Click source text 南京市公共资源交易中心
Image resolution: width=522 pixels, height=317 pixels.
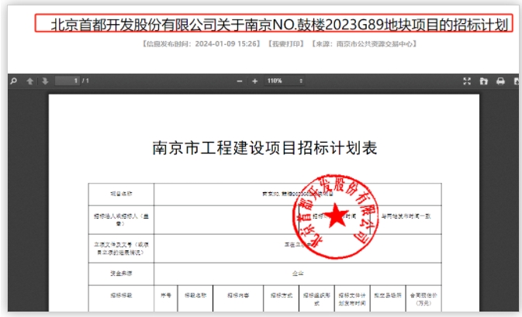pyautogui.click(x=375, y=44)
